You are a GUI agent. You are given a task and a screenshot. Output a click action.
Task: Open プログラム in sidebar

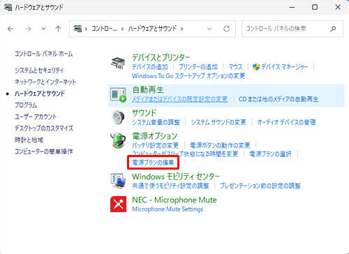26,105
